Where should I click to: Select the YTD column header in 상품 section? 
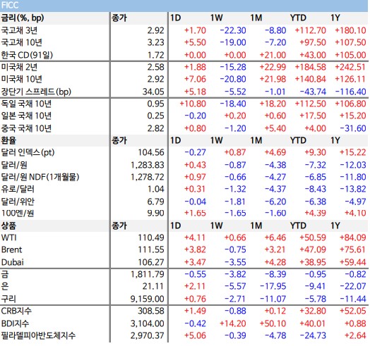click(298, 226)
